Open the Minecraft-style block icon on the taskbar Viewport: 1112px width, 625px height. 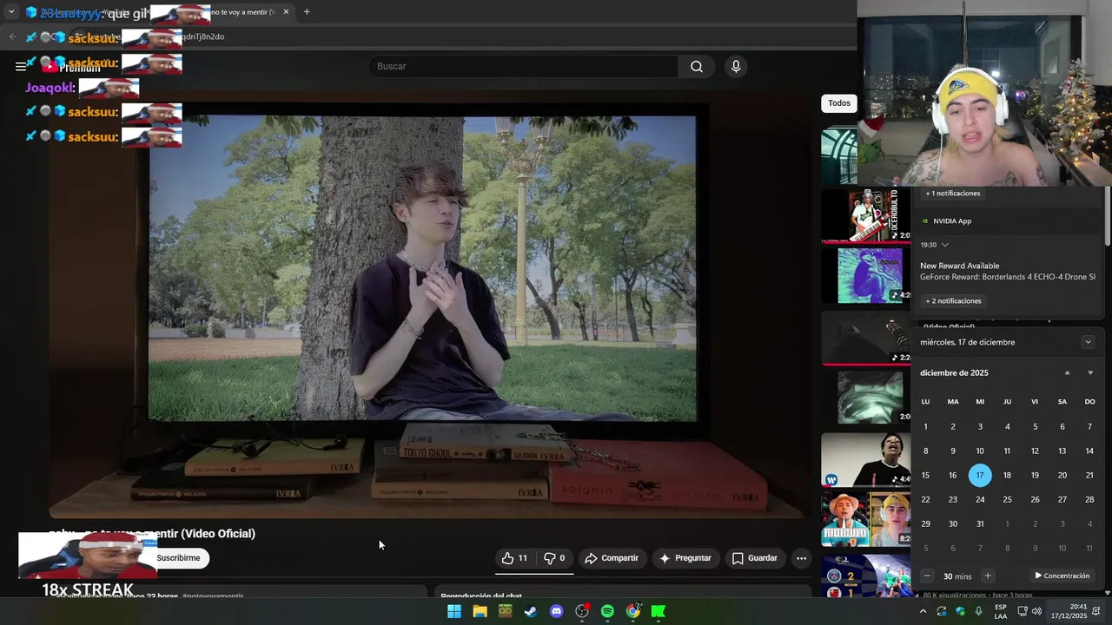pos(505,611)
